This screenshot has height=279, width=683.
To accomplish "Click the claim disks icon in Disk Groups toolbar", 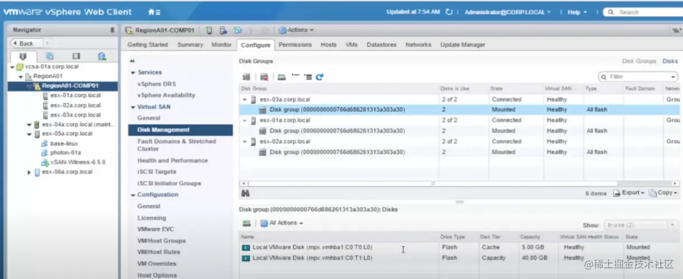I will 246,77.
